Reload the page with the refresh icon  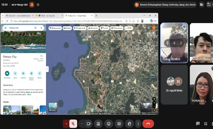7,21
